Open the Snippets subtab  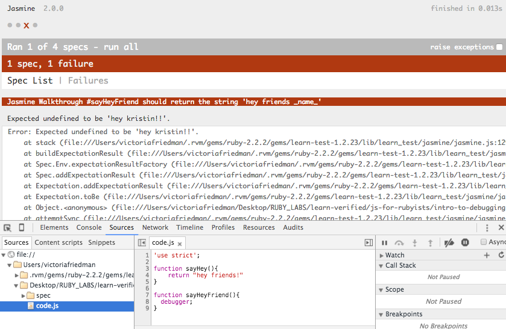click(x=102, y=242)
